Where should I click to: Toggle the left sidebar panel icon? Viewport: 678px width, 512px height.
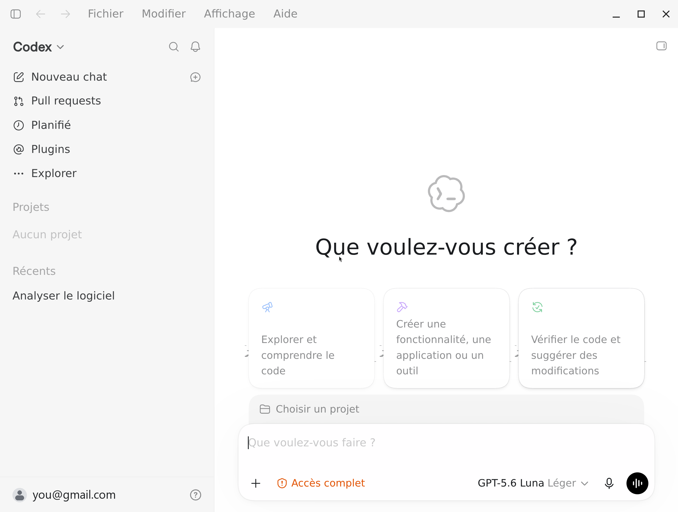coord(16,14)
